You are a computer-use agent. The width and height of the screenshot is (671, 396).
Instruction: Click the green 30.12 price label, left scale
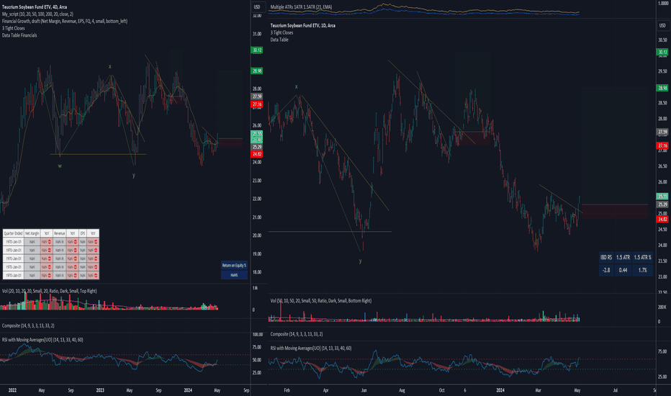[257, 50]
